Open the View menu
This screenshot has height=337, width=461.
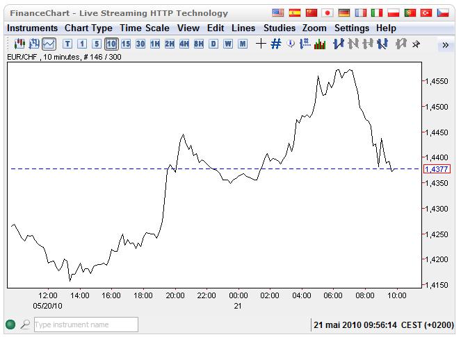pos(188,28)
